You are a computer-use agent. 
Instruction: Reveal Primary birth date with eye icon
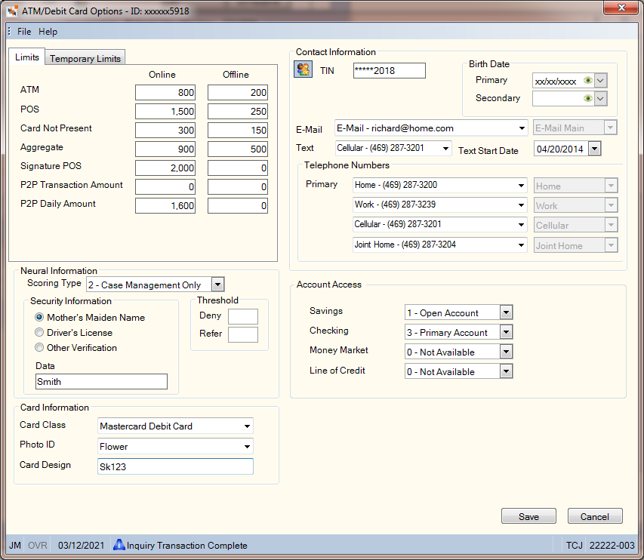click(x=587, y=81)
